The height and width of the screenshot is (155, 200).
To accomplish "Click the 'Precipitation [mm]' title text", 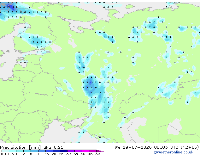I will pos(21,147).
